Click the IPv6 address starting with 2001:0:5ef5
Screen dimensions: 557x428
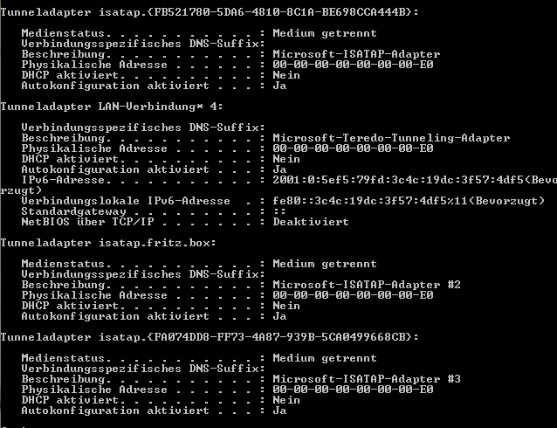402,179
